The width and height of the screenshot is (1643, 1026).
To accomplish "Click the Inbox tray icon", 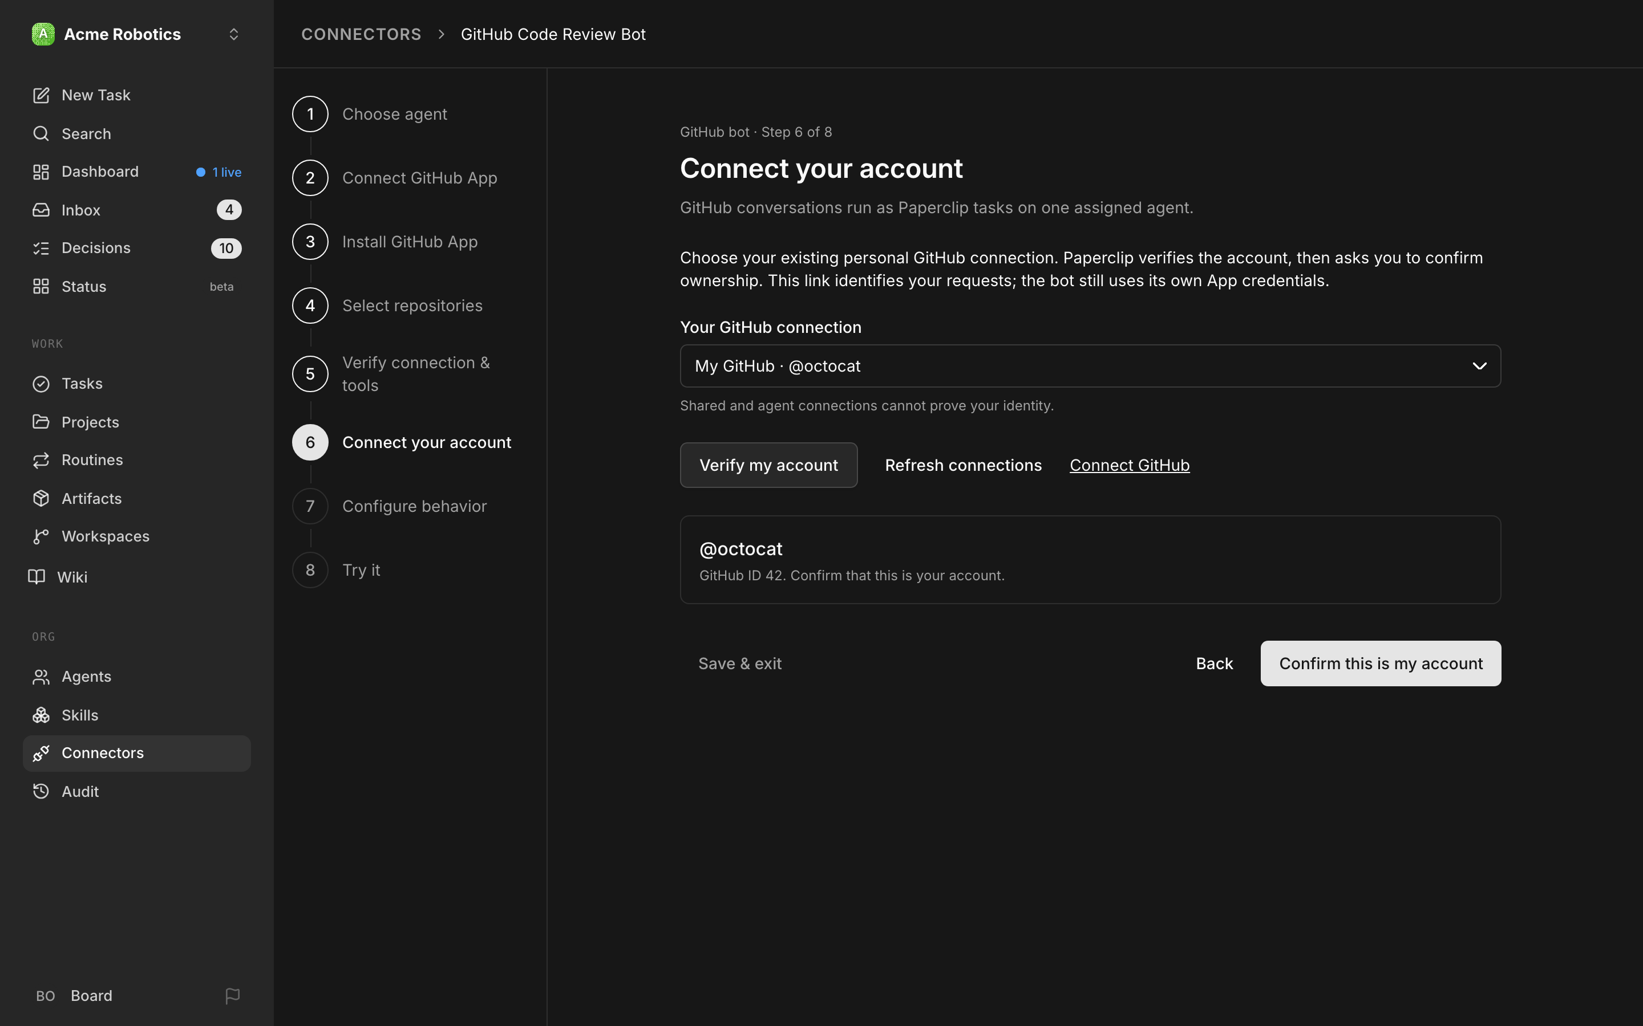I will [x=41, y=210].
